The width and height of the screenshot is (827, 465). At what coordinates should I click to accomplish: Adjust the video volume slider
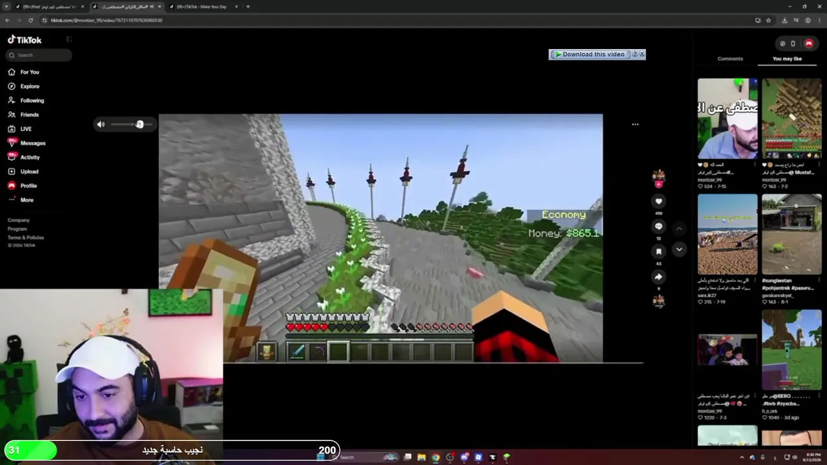131,125
